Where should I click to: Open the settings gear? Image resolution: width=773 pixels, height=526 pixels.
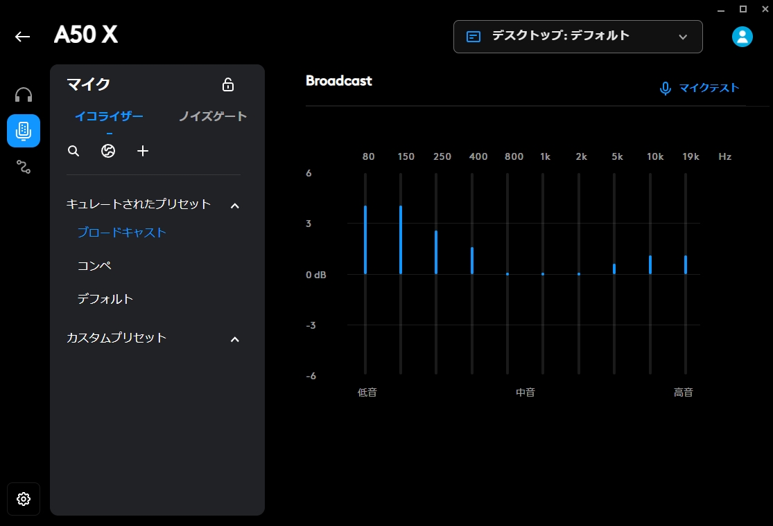tap(23, 498)
